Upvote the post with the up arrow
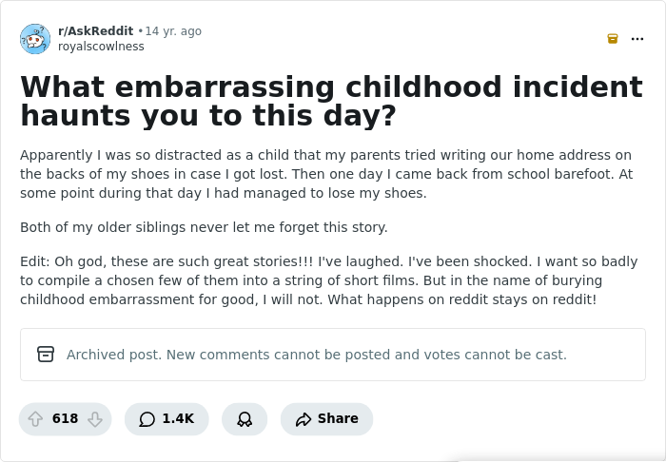This screenshot has height=462, width=666. coord(36,419)
